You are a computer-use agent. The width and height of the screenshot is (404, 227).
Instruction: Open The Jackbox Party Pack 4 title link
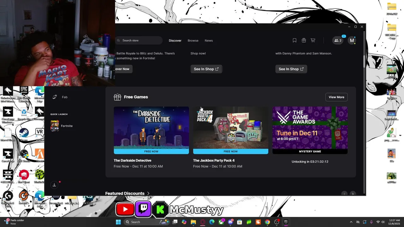[214, 160]
